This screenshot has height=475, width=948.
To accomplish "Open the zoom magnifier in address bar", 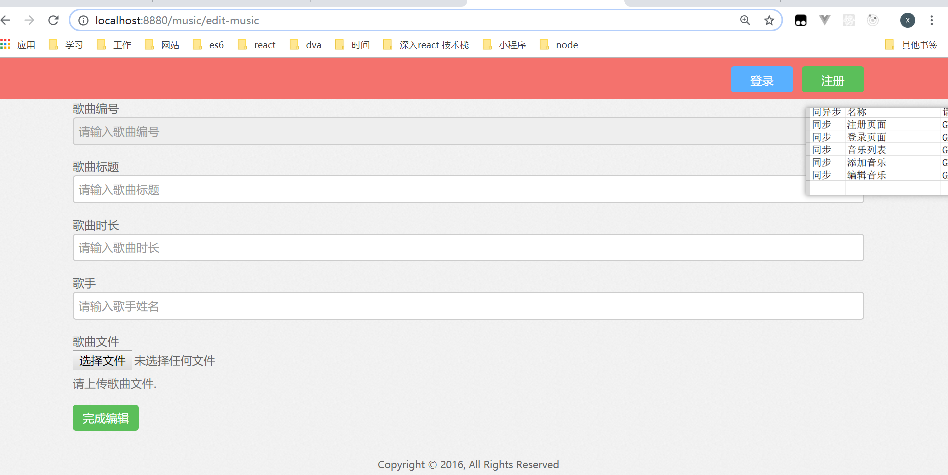I will [x=745, y=20].
